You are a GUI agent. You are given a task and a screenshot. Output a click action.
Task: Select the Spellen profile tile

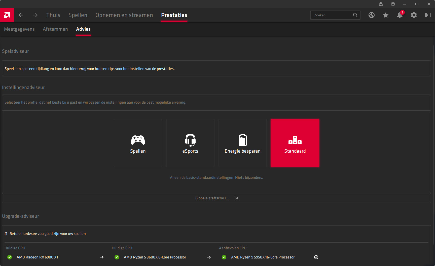tap(138, 143)
